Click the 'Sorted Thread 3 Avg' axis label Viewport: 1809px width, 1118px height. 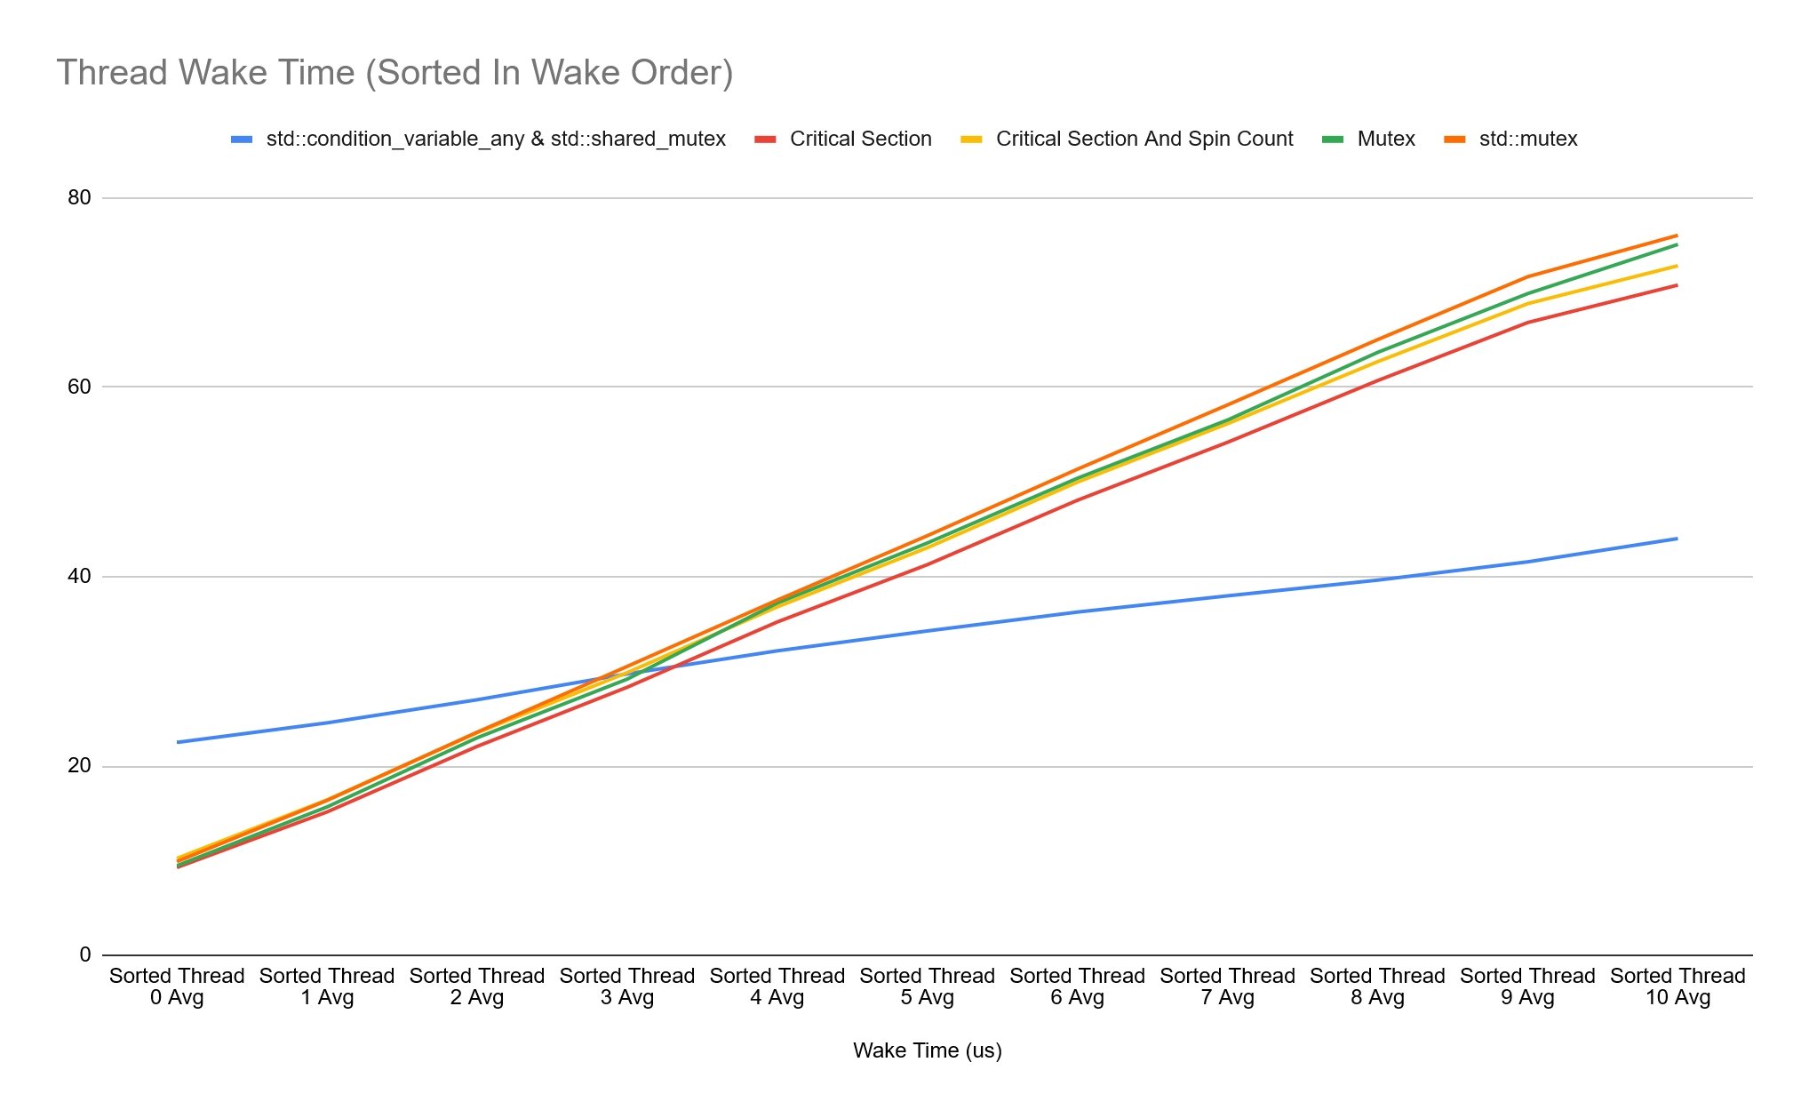point(626,986)
